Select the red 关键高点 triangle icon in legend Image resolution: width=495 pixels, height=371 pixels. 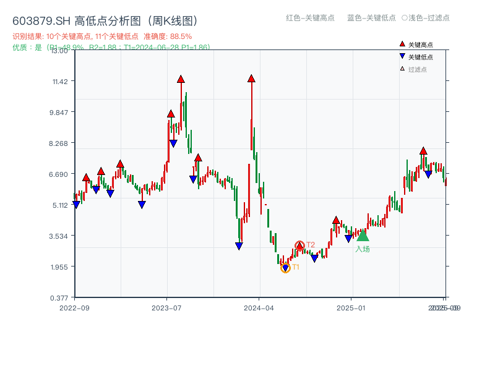click(401, 43)
